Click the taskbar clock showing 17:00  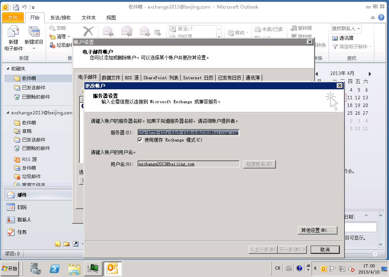click(x=369, y=269)
